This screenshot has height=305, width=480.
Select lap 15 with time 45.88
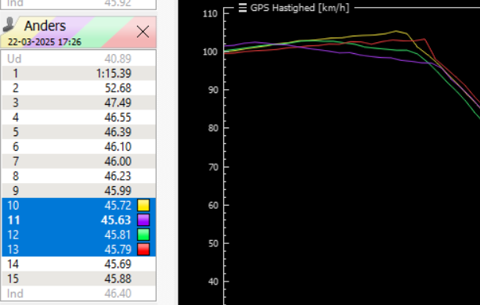point(78,278)
